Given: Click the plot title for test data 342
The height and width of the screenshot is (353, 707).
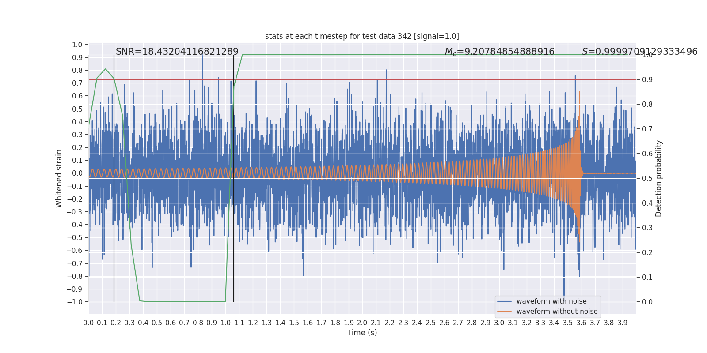Looking at the screenshot, I should (362, 36).
